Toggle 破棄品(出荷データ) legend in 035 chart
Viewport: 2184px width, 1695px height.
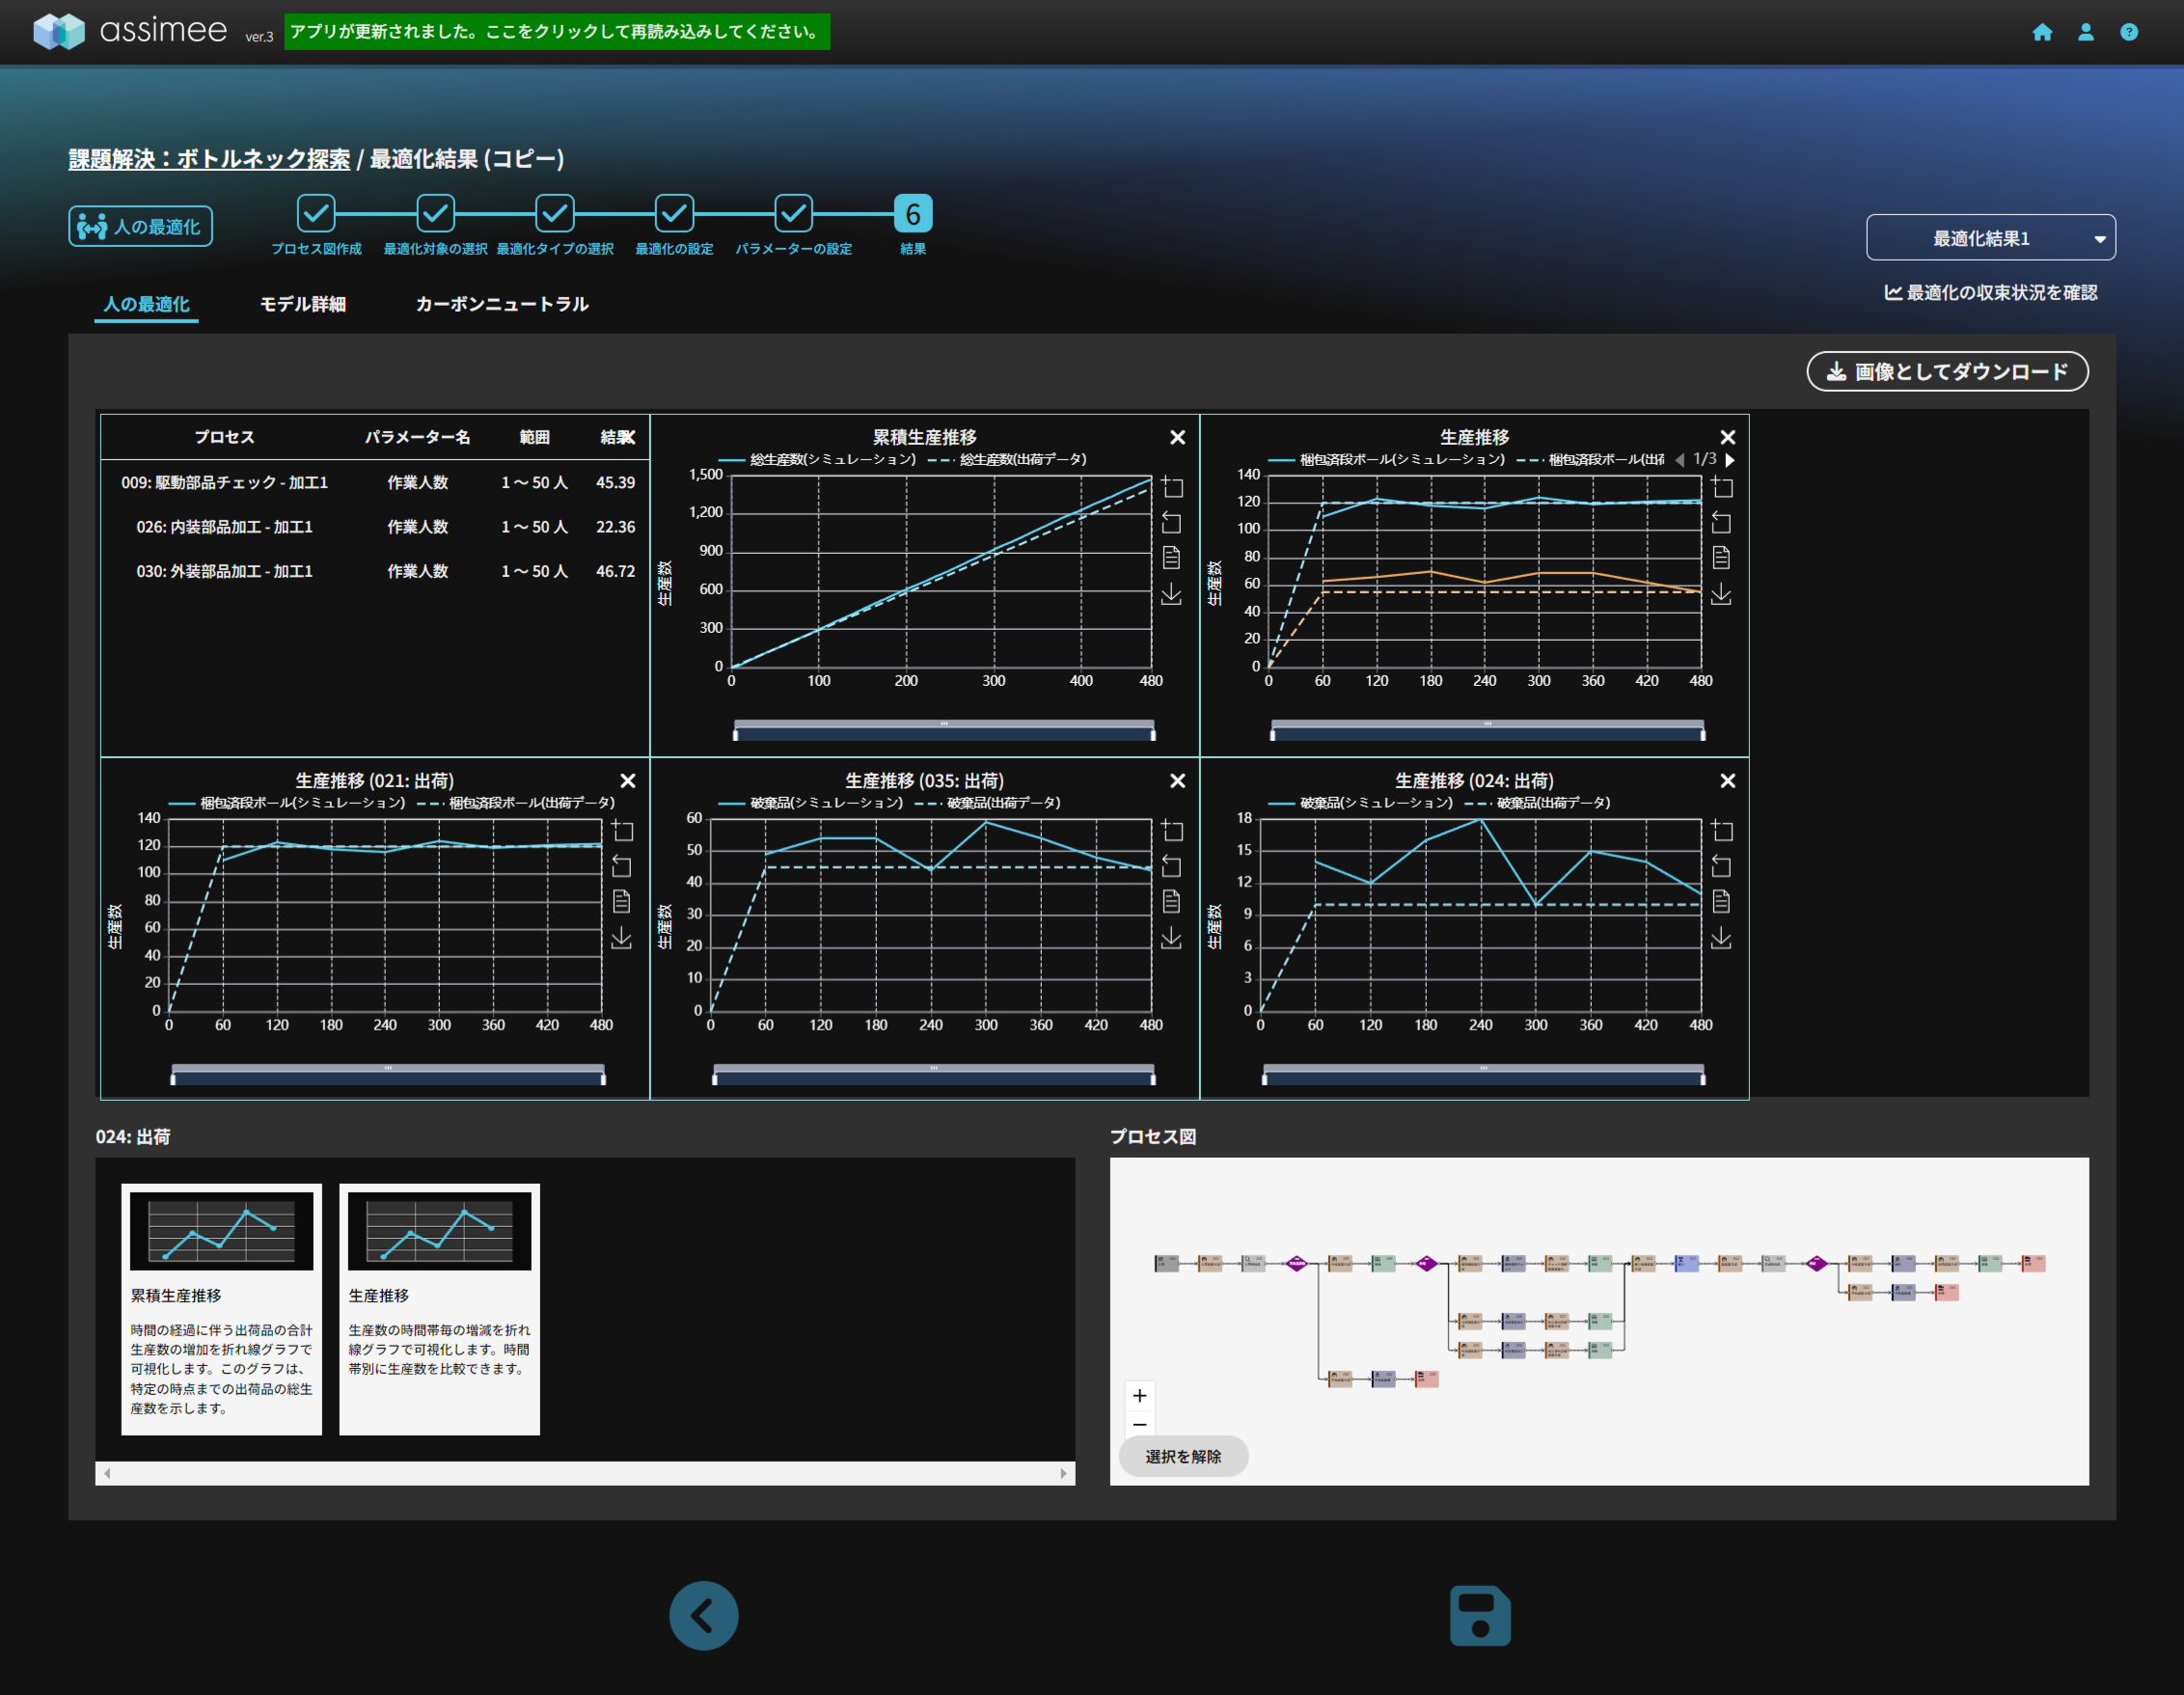click(990, 803)
